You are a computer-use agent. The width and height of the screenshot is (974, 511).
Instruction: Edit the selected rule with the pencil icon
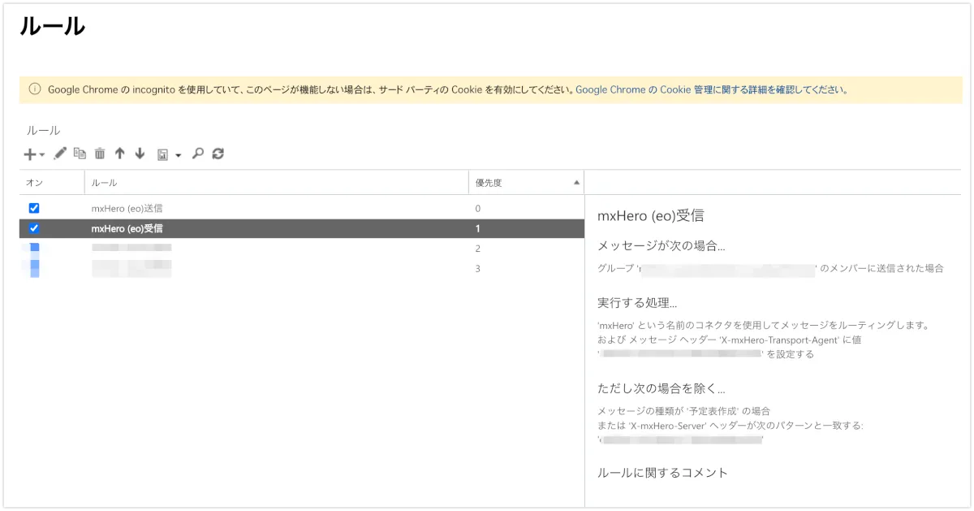pyautogui.click(x=60, y=153)
